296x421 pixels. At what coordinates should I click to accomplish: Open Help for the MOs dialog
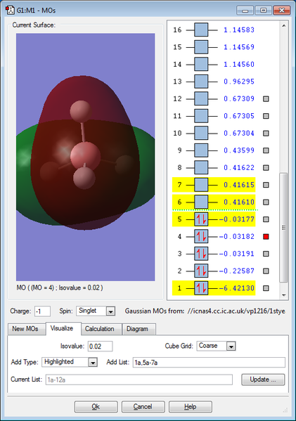pyautogui.click(x=190, y=406)
